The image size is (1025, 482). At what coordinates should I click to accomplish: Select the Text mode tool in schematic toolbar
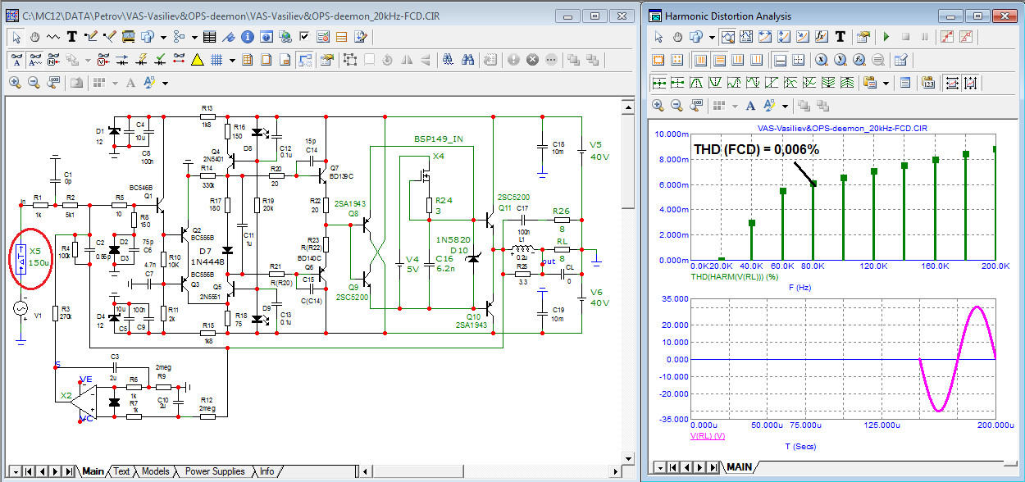pos(71,37)
